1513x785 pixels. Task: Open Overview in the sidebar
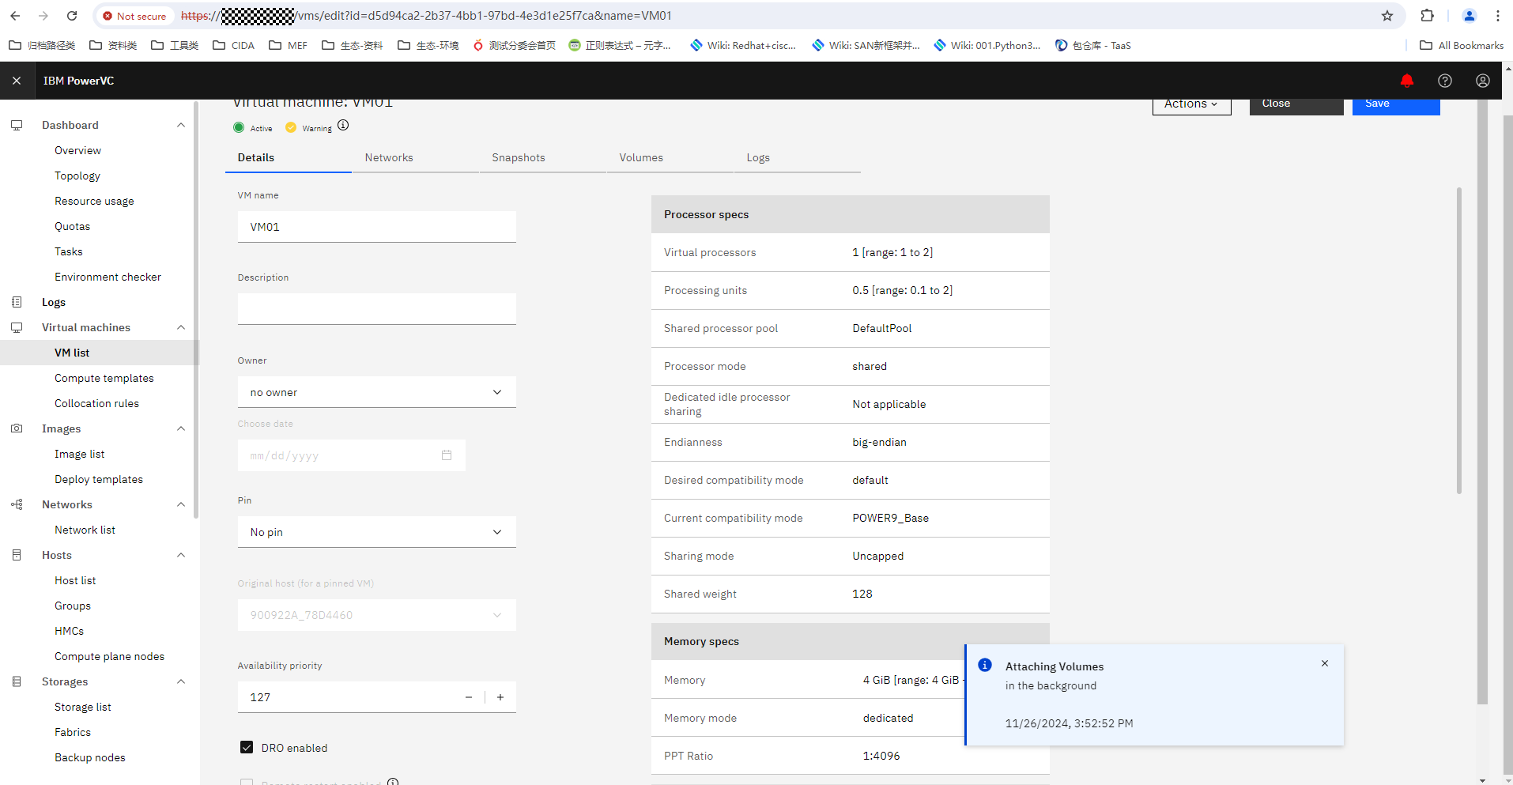[x=77, y=150]
